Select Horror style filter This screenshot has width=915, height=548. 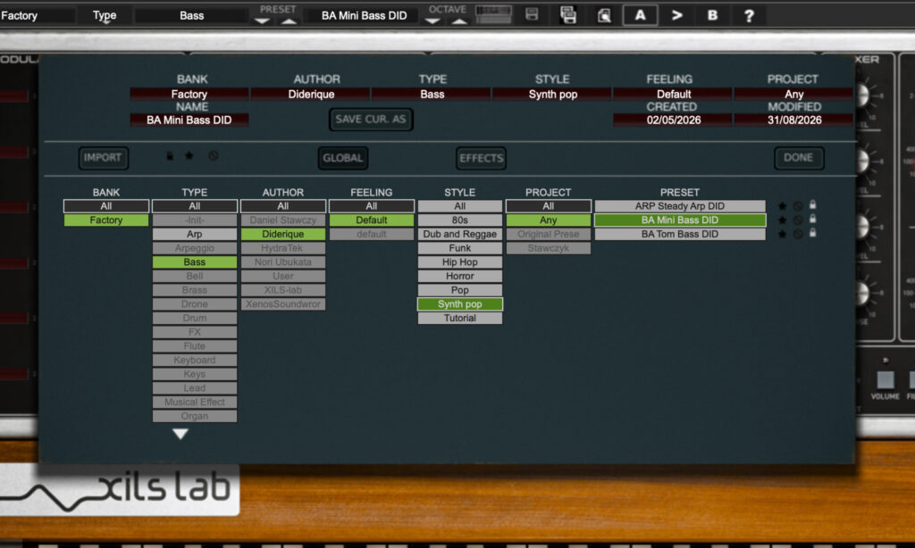click(460, 276)
